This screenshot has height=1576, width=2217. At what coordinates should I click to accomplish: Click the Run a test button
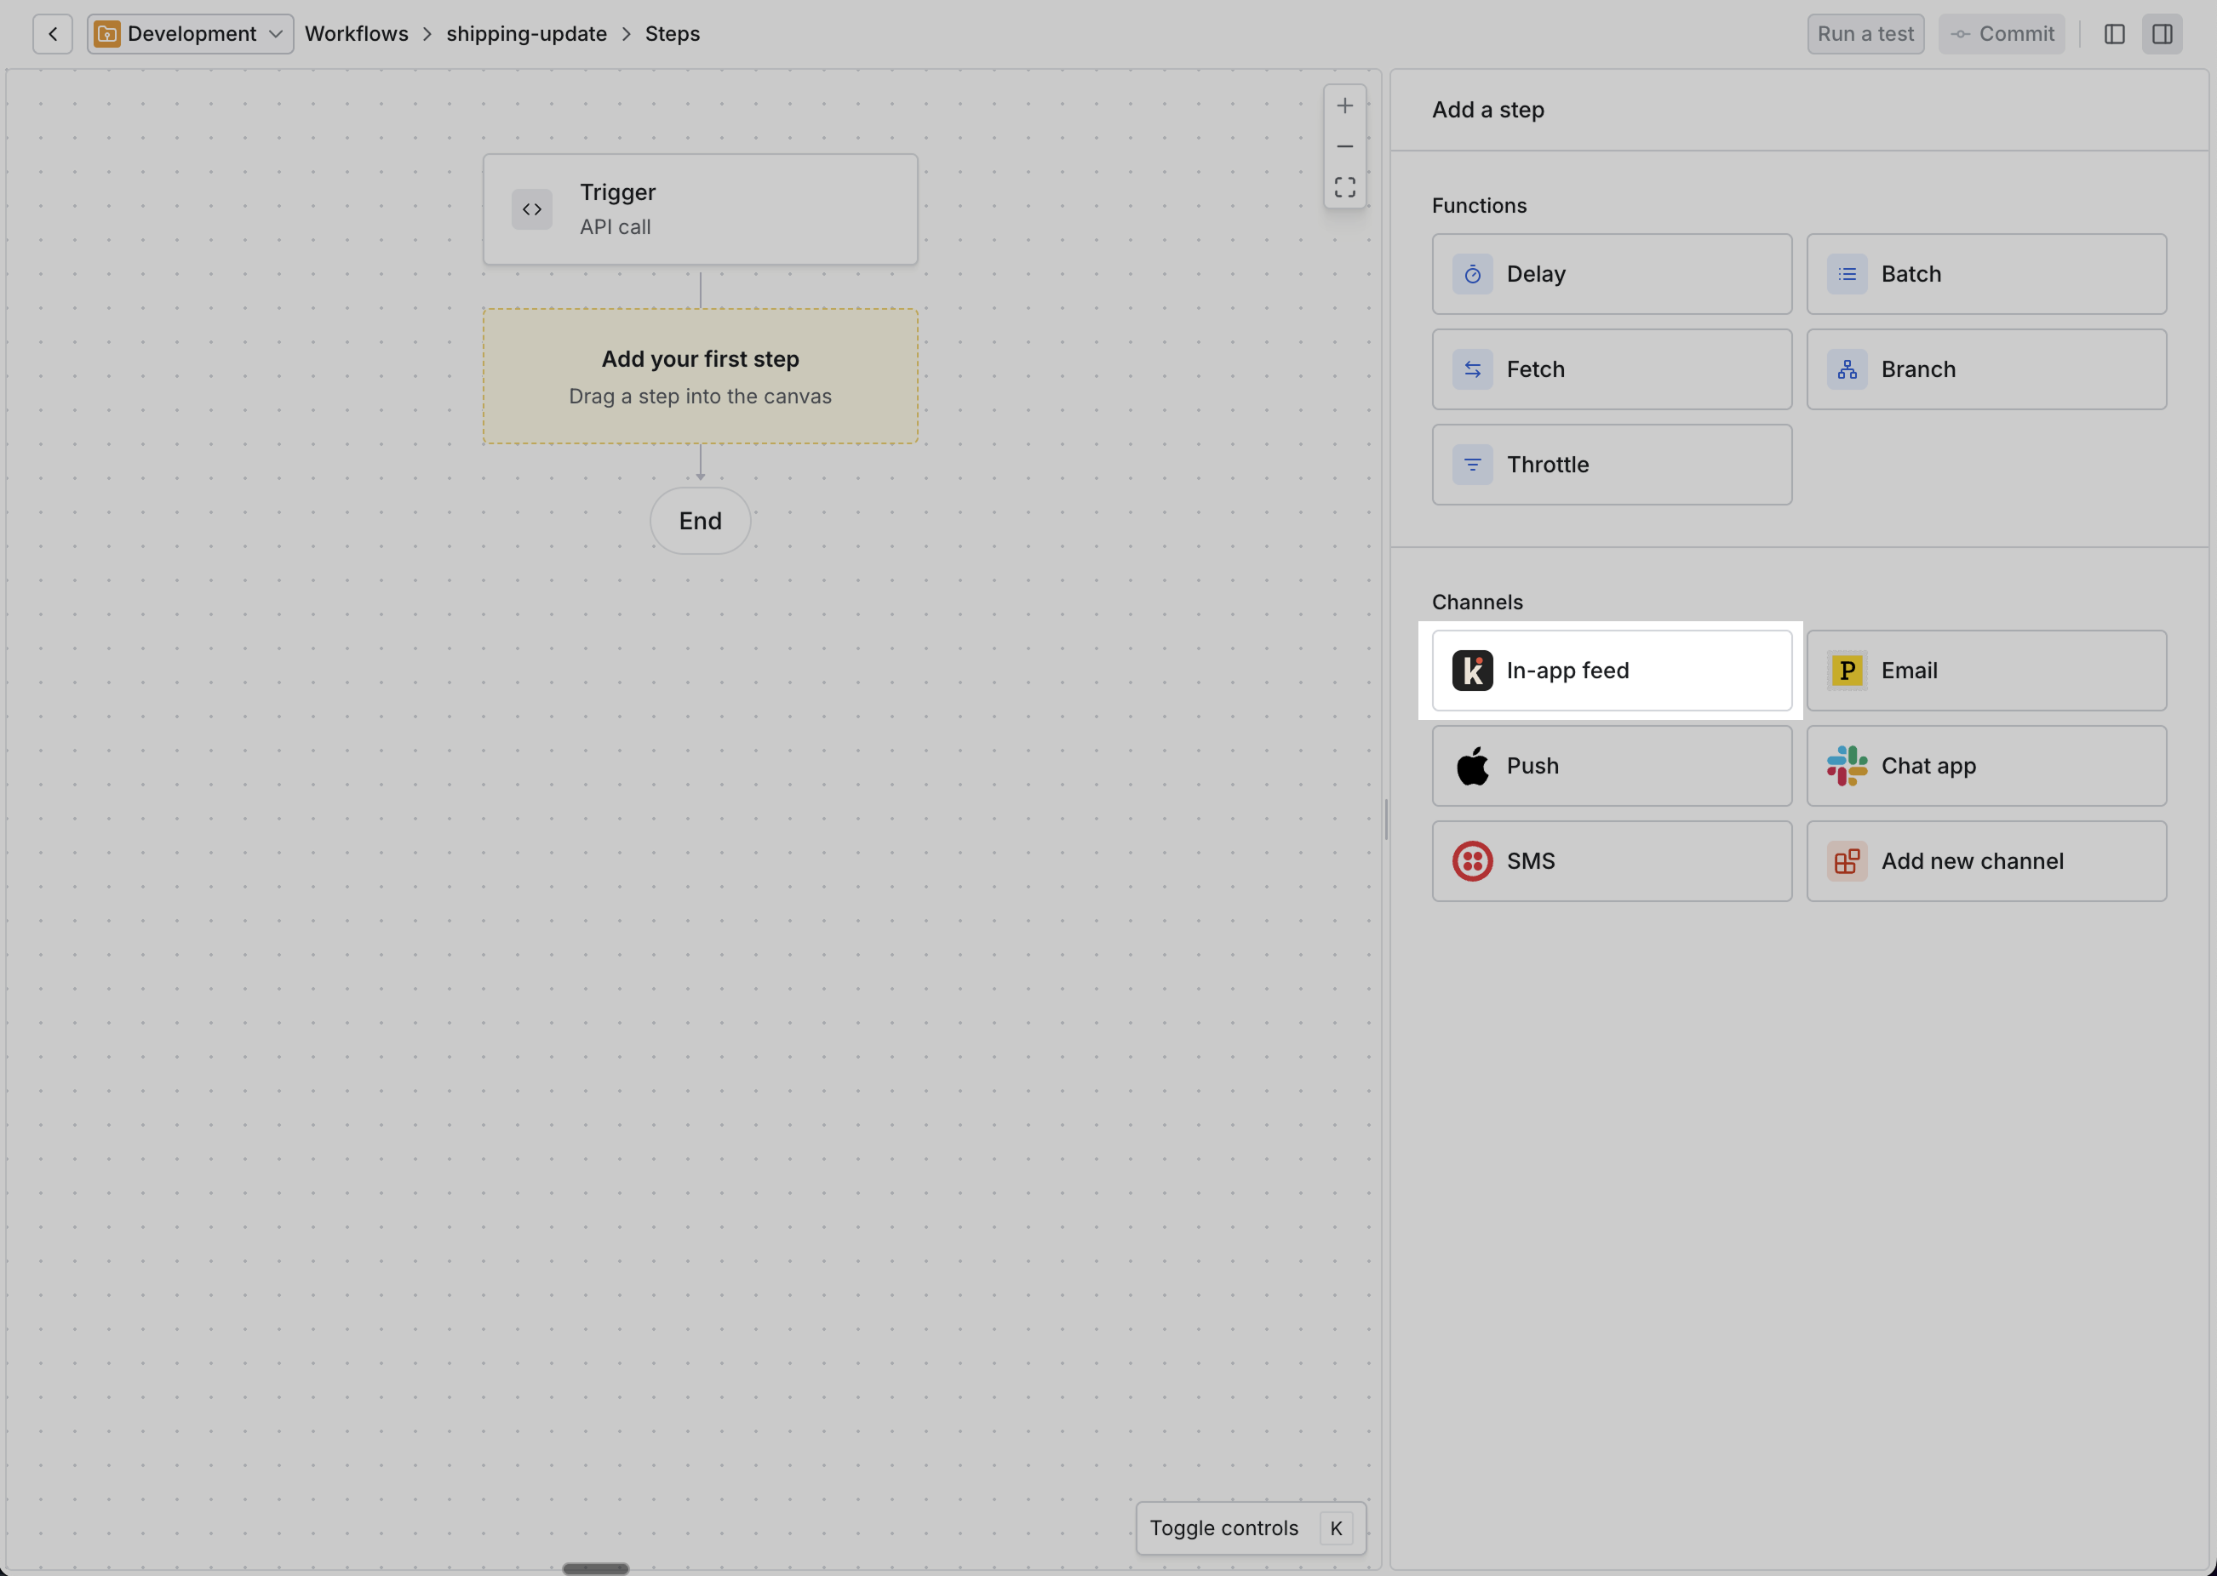tap(1865, 33)
